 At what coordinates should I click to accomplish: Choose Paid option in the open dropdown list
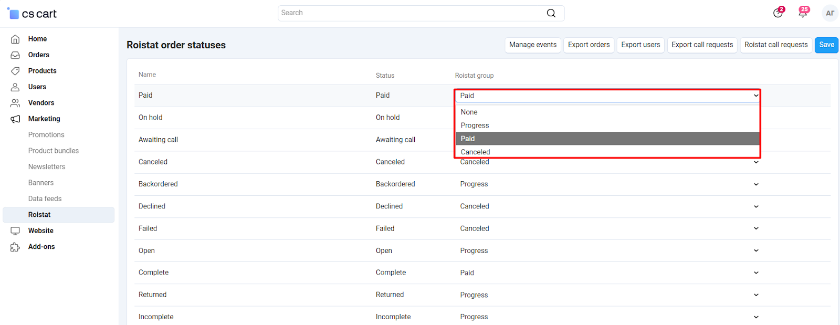[607, 139]
